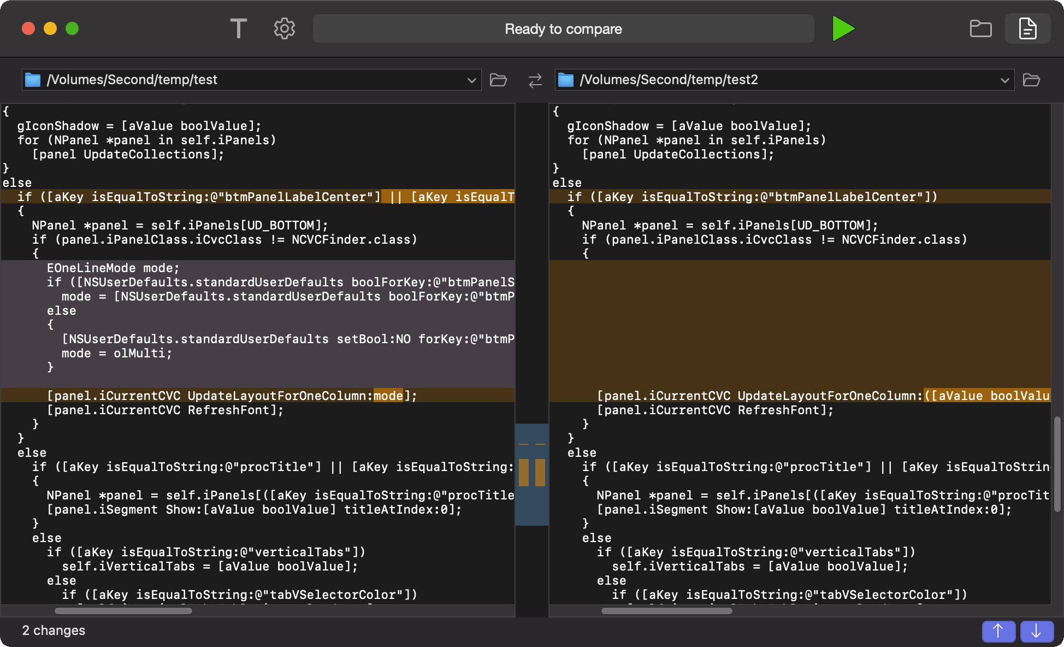Image resolution: width=1064 pixels, height=647 pixels.
Task: Click the right pane horizontal scrollbar
Action: [x=666, y=611]
